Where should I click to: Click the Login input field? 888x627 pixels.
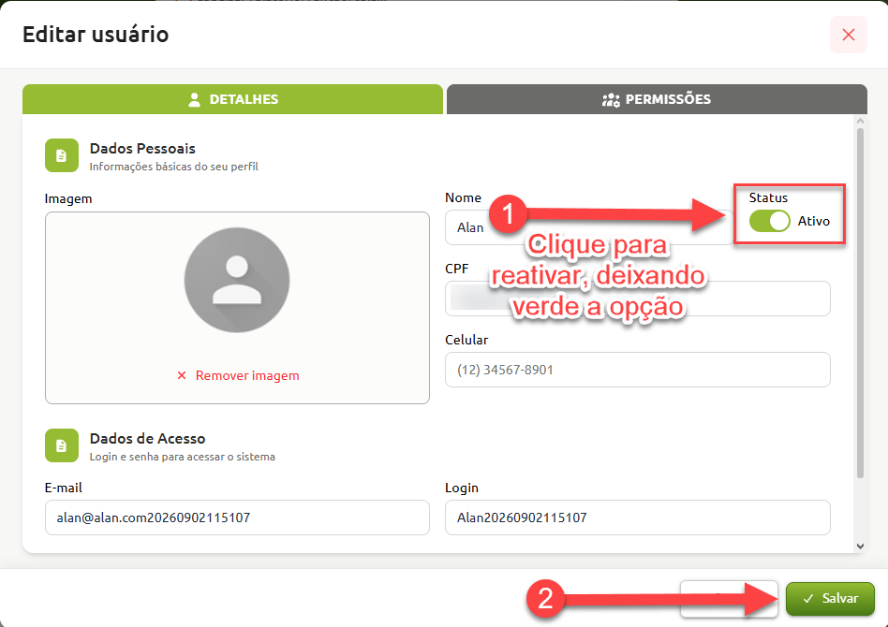coord(638,518)
